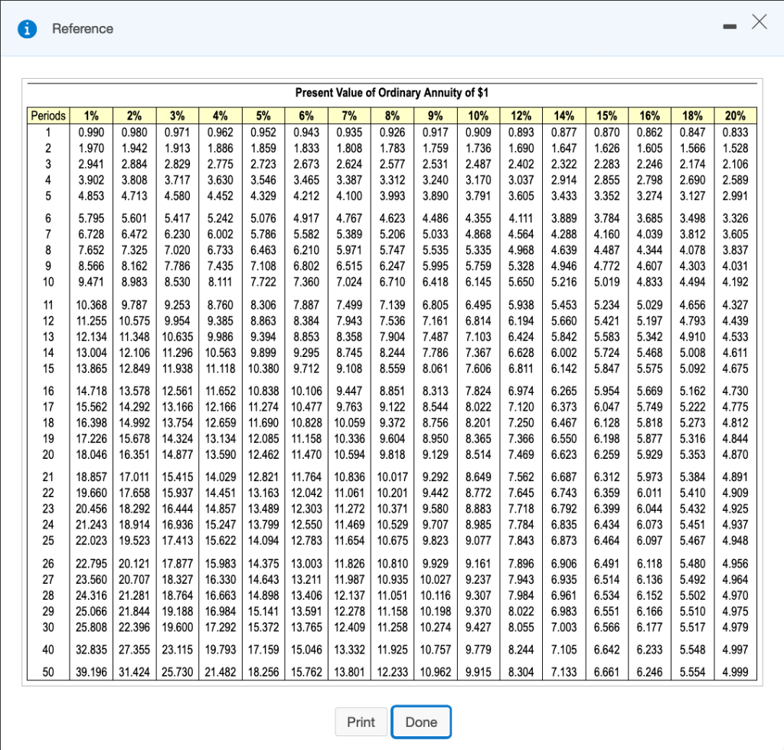Click the table title Present Value of Ordinary Annuity
This screenshot has width=784, height=750.
tap(393, 93)
